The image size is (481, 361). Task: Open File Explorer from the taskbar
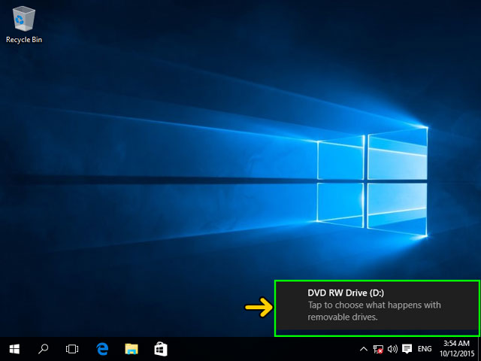pos(132,349)
